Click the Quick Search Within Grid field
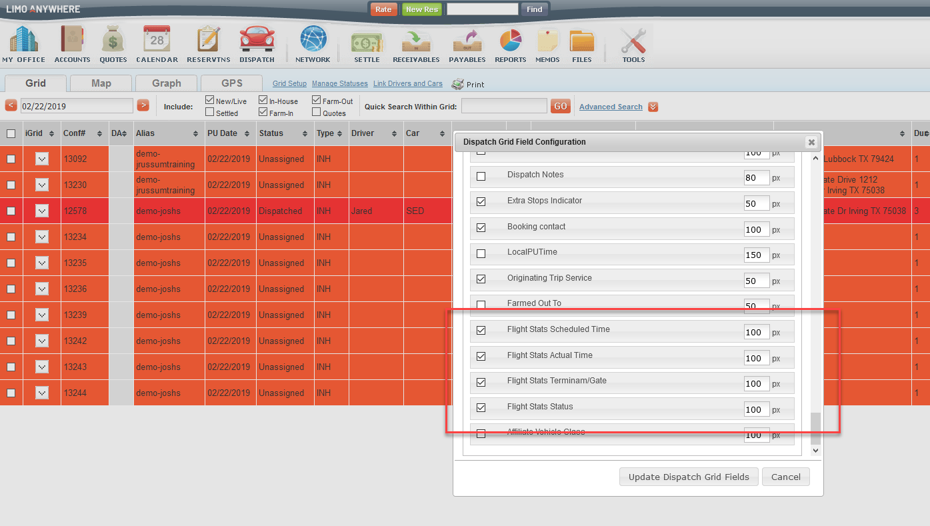 (x=504, y=106)
